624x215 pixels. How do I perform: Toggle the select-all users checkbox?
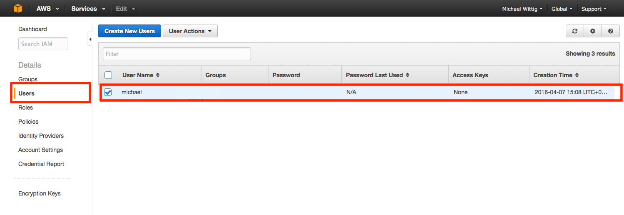[x=108, y=75]
